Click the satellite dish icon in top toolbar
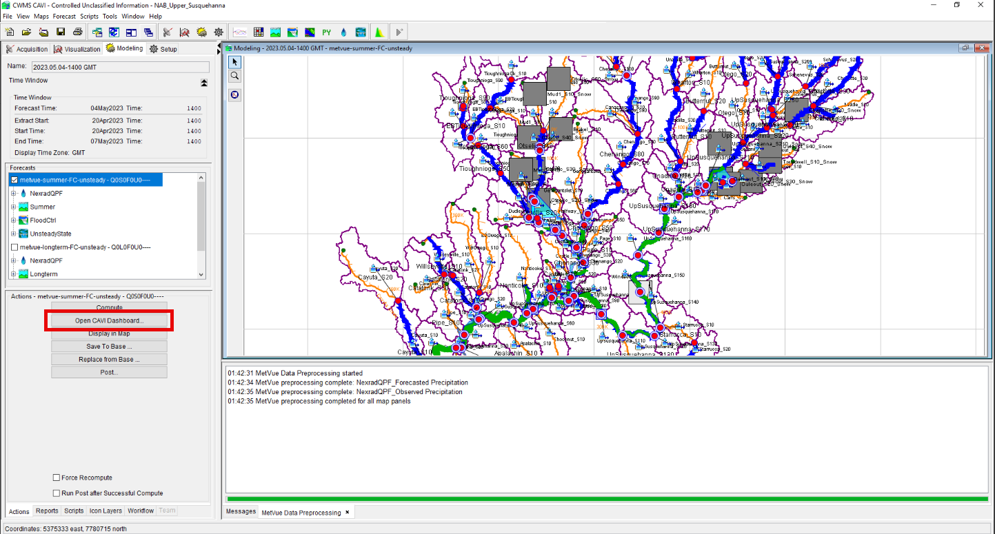 coord(167,32)
